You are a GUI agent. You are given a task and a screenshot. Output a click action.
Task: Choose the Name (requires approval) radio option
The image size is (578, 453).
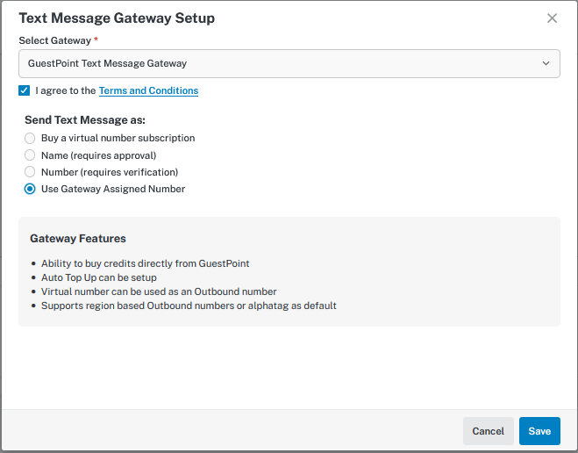pyautogui.click(x=30, y=155)
